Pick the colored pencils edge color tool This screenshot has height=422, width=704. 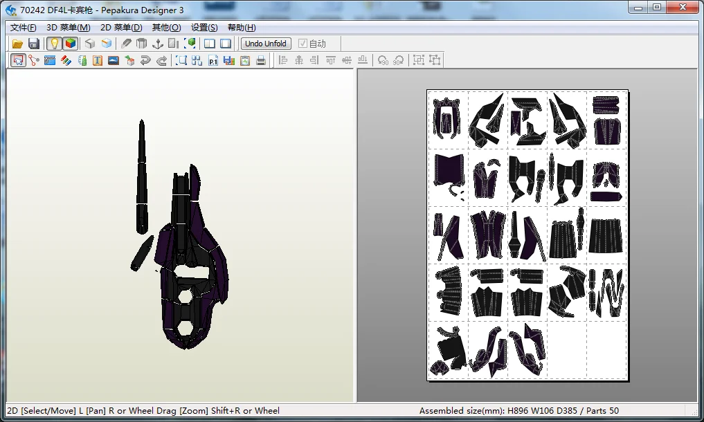coord(66,60)
